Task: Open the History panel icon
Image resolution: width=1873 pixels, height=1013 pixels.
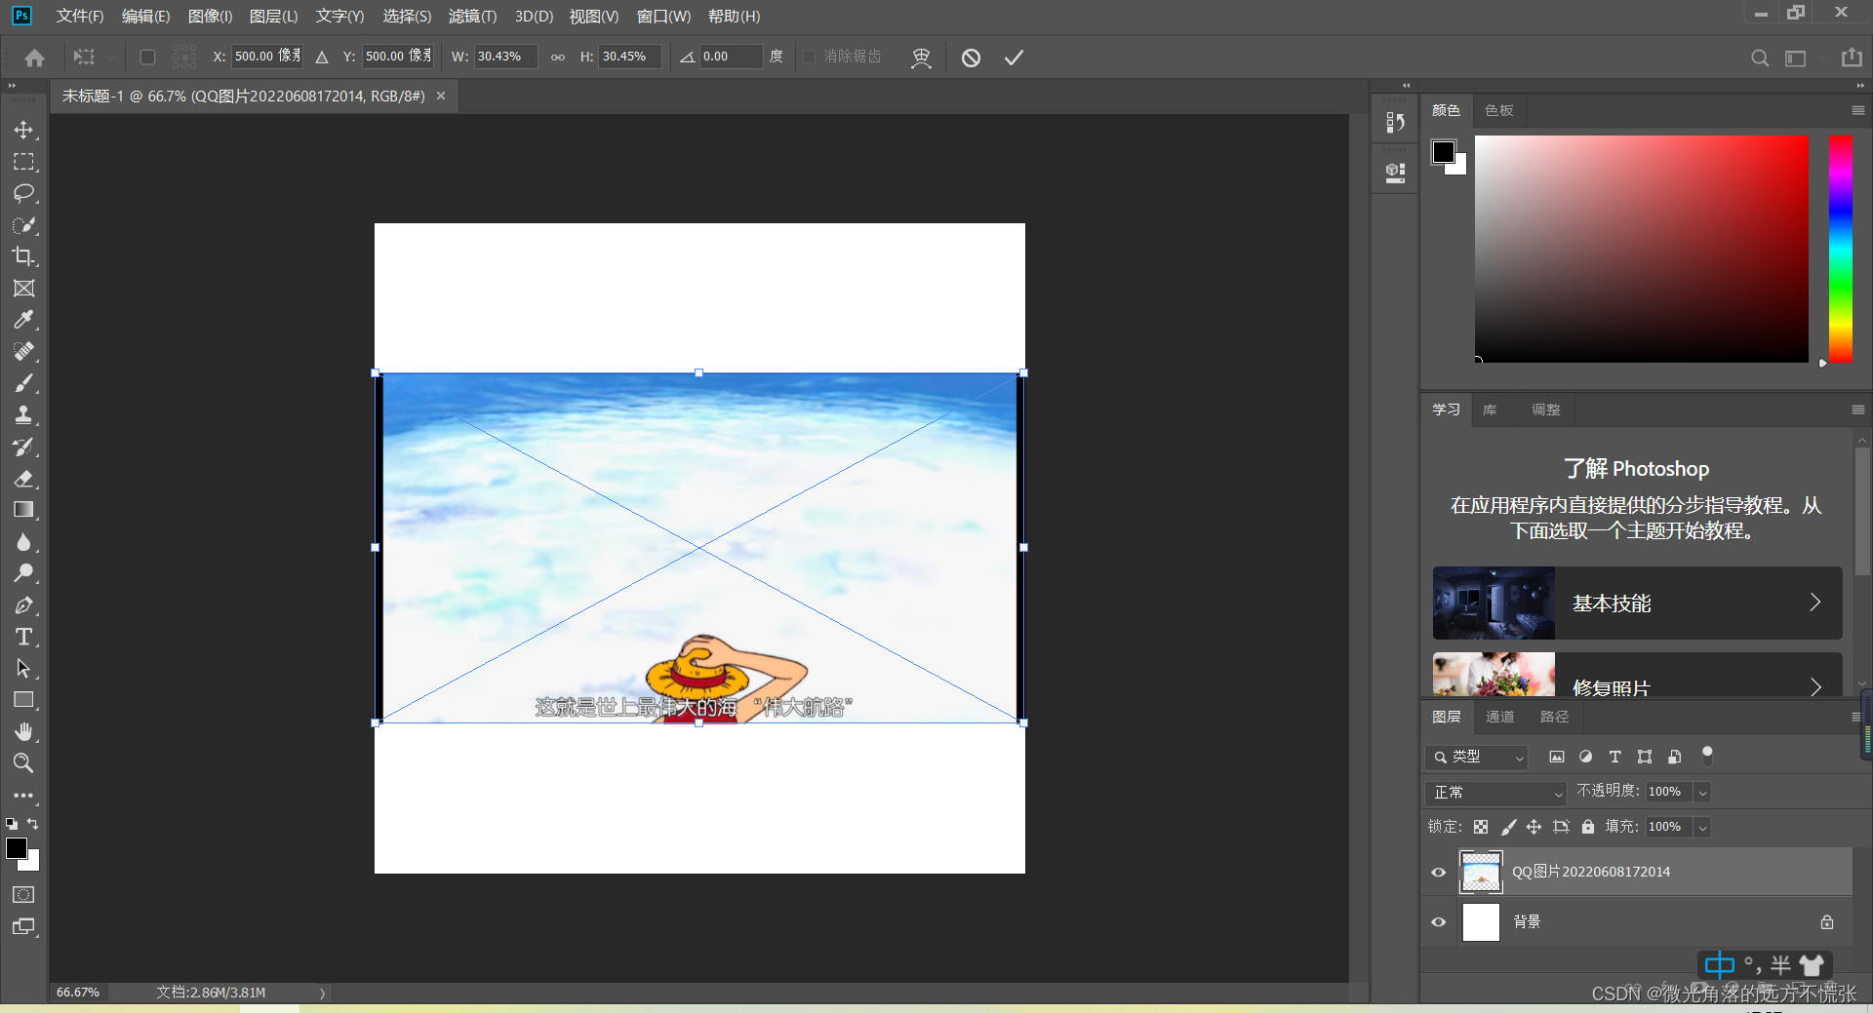Action: click(1395, 122)
